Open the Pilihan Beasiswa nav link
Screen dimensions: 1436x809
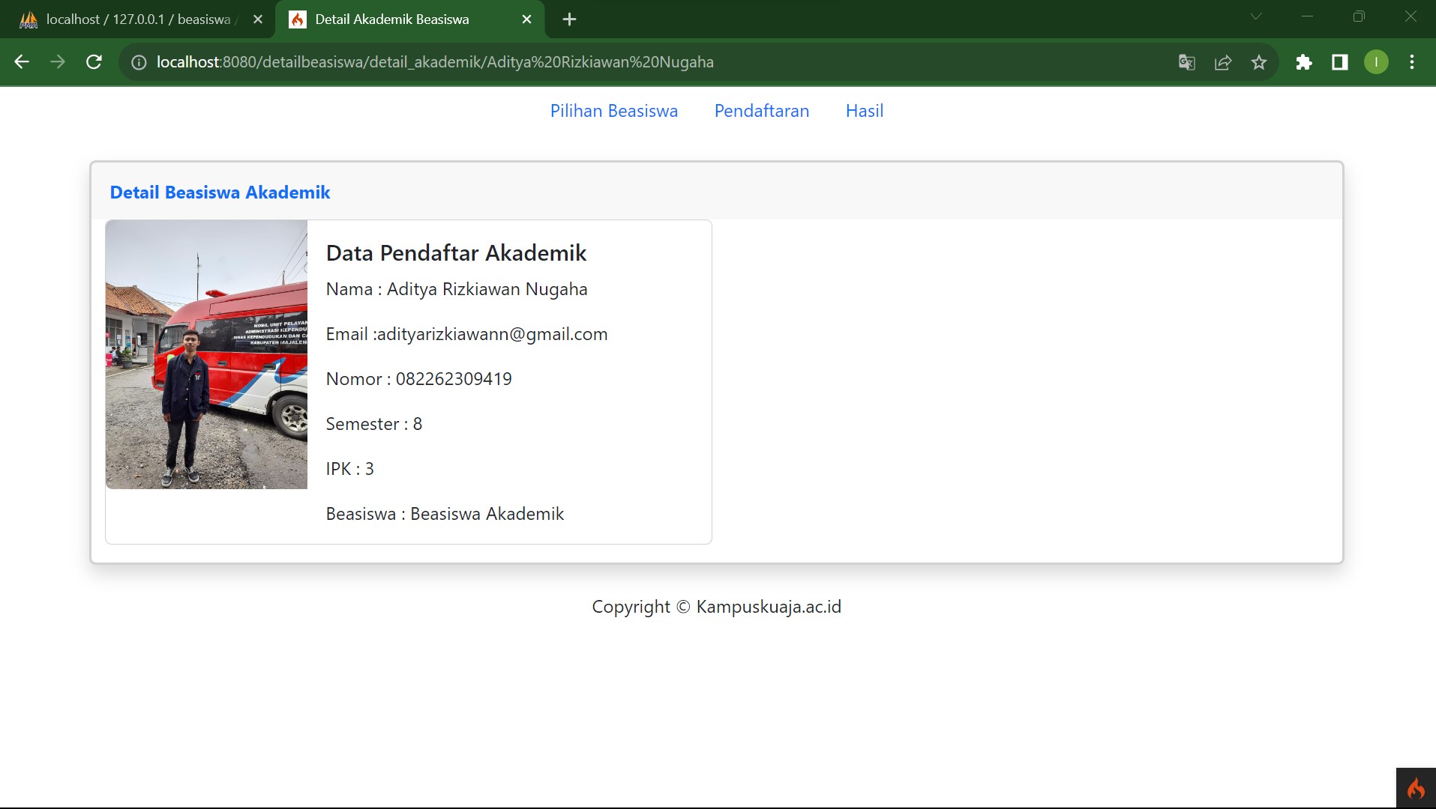[x=614, y=111]
